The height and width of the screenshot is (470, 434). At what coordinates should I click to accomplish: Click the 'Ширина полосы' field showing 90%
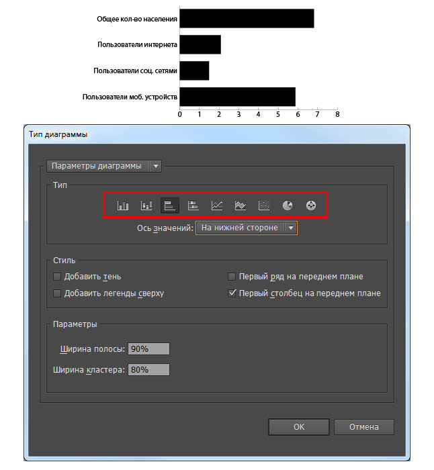[149, 348]
